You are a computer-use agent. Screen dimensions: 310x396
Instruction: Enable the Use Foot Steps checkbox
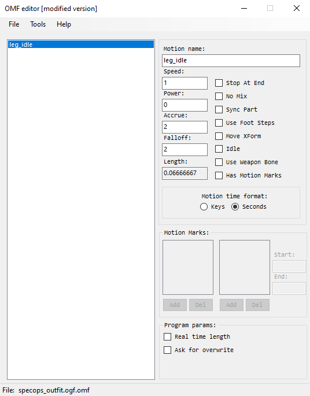tap(219, 123)
